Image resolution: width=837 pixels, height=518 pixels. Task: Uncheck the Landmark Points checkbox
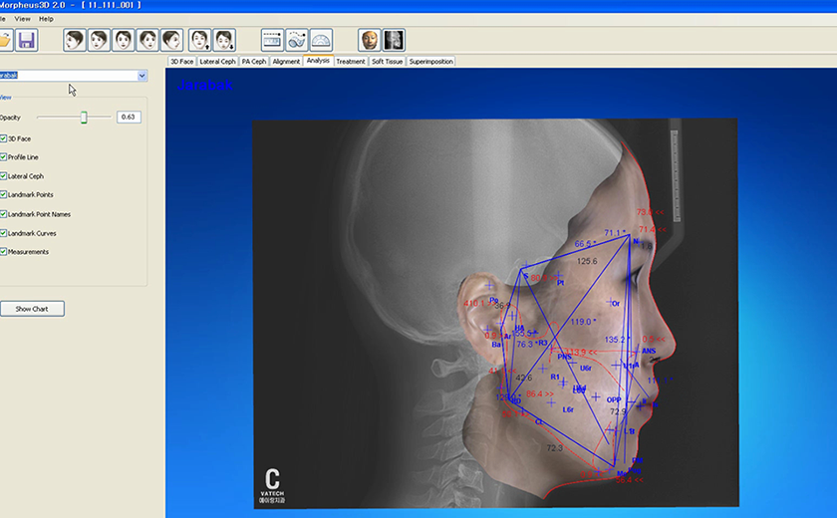pos(3,194)
